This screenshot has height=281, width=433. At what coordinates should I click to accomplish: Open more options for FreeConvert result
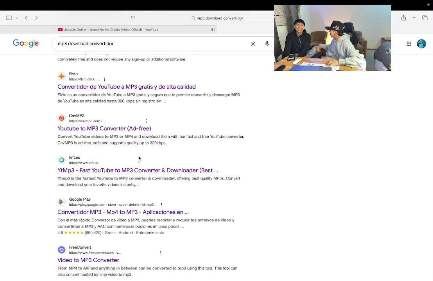coord(161,253)
